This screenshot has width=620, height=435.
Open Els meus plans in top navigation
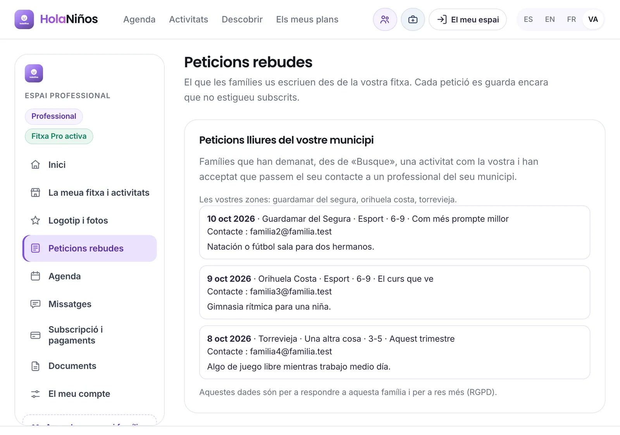click(x=307, y=19)
